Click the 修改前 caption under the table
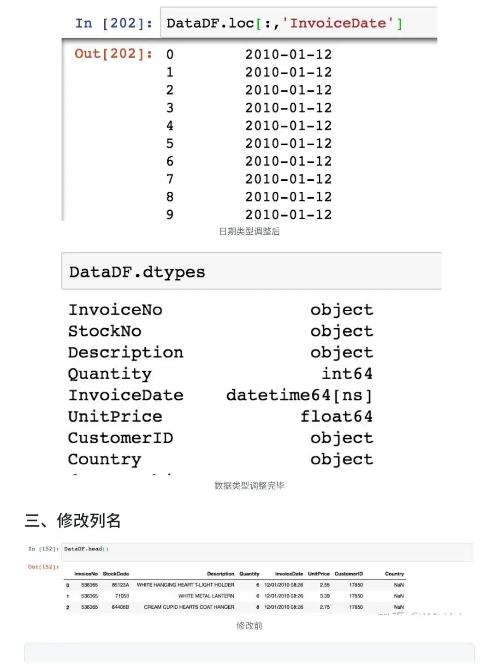Viewport: 498px width, 664px height. [x=249, y=626]
